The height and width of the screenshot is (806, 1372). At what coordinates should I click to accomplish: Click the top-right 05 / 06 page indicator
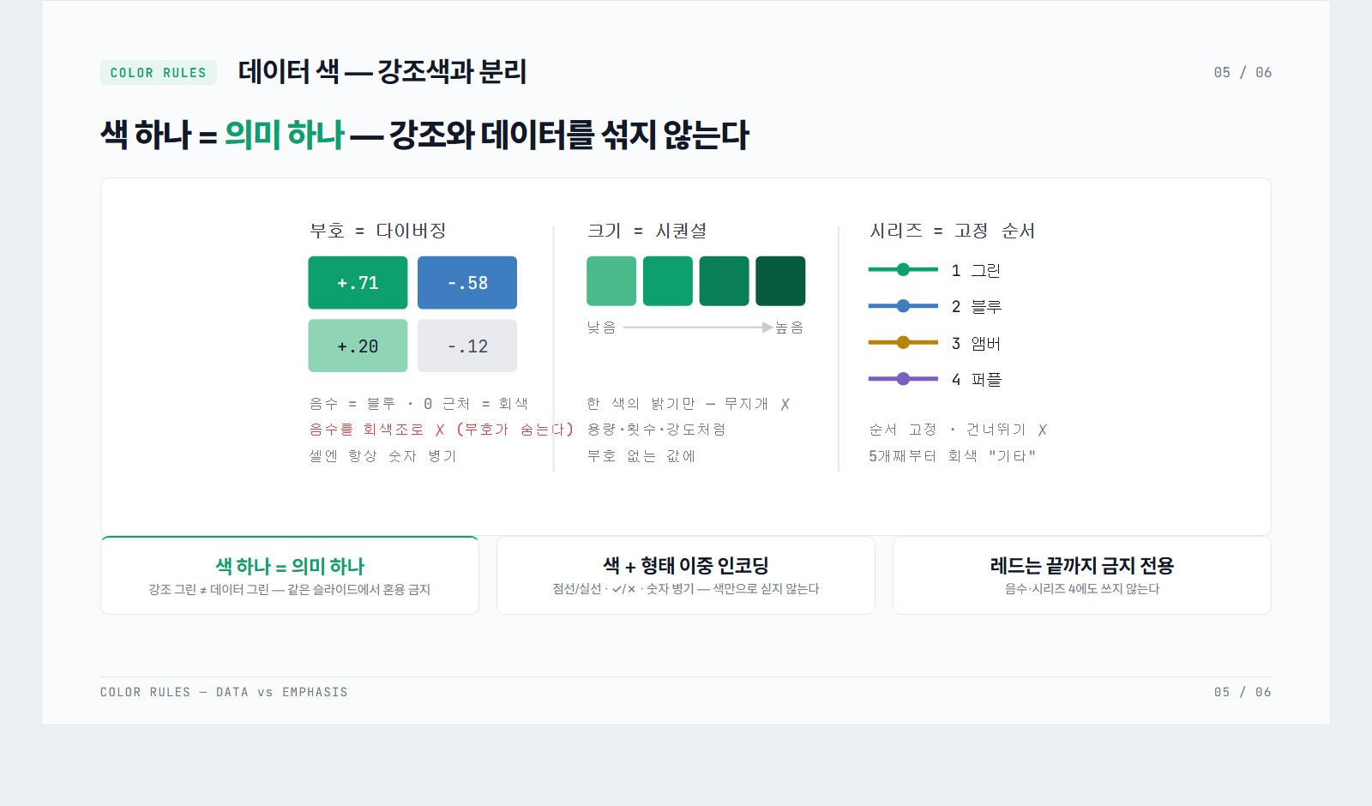(x=1243, y=73)
